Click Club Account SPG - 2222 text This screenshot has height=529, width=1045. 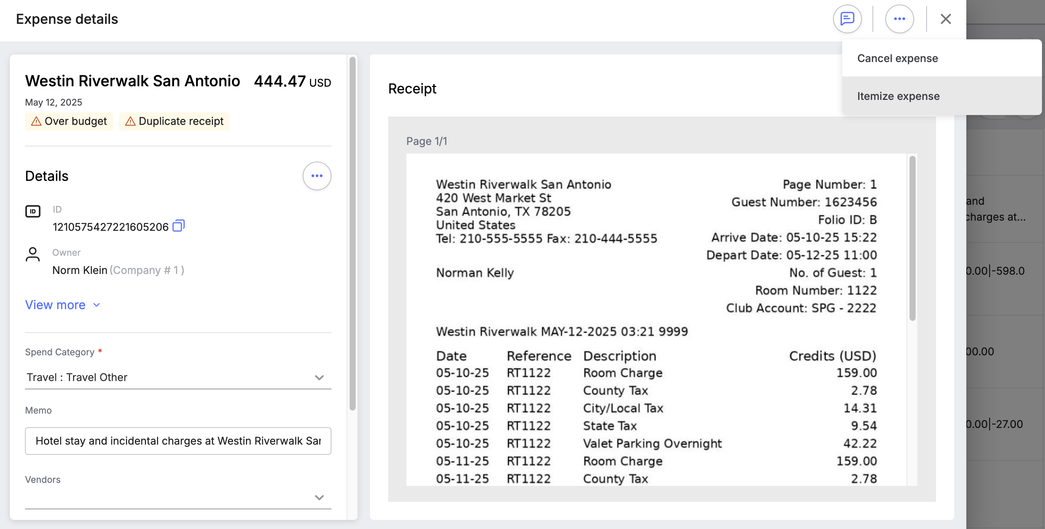[x=801, y=308]
